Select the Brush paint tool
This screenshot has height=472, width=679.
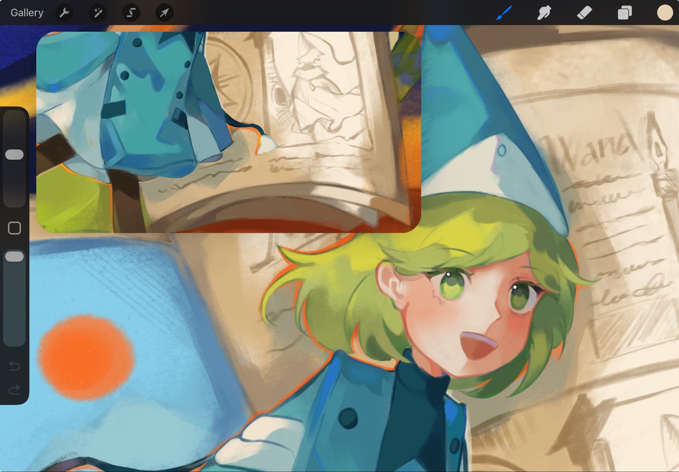click(x=504, y=12)
